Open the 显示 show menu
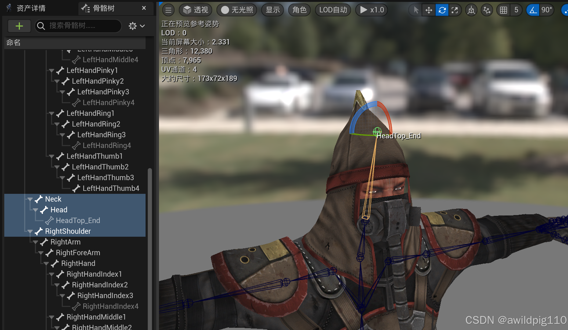 pos(273,10)
